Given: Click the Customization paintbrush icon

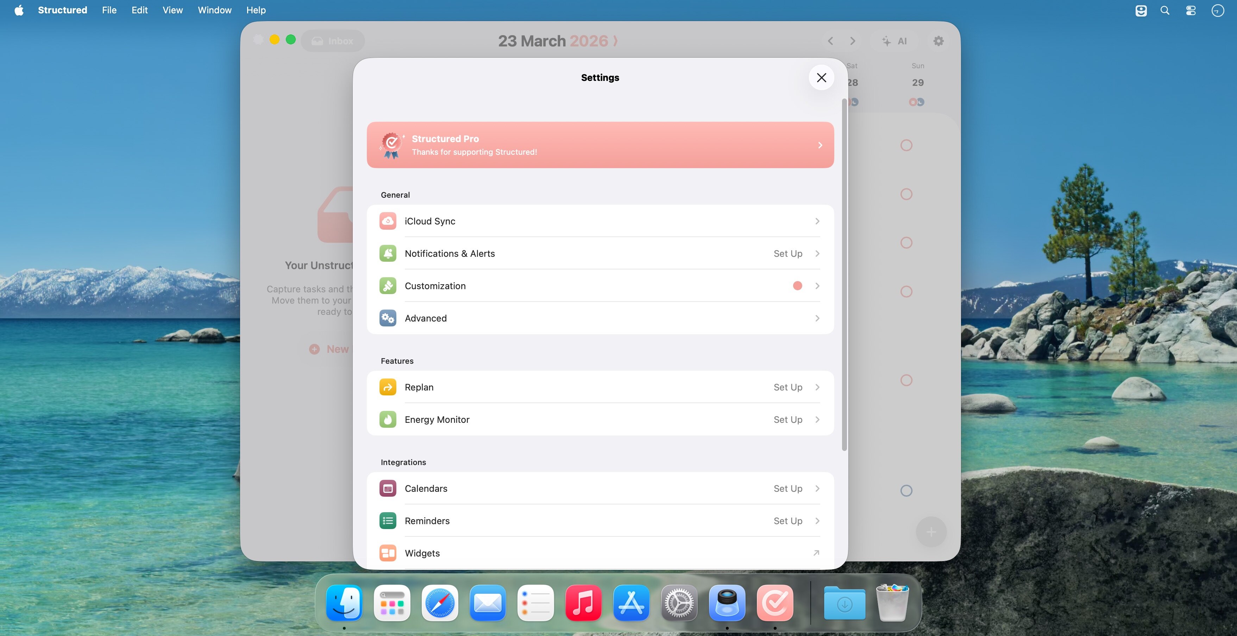Looking at the screenshot, I should [388, 286].
